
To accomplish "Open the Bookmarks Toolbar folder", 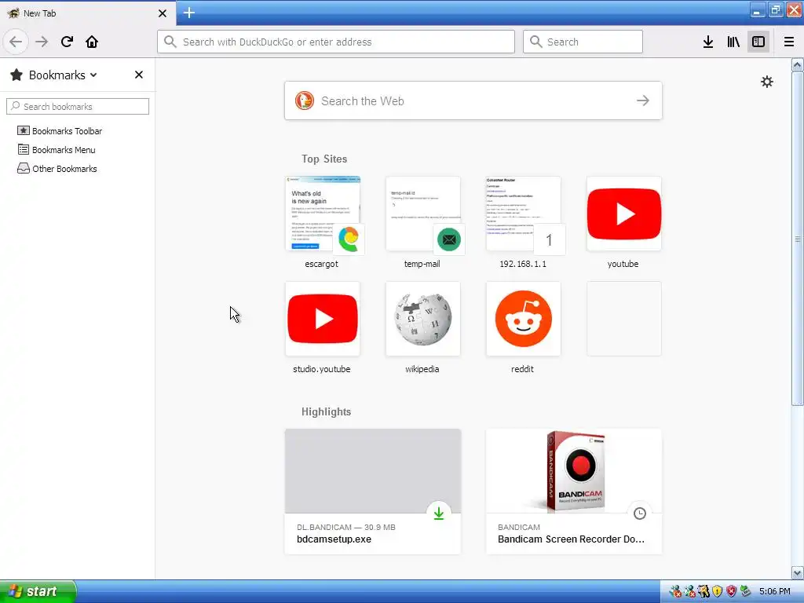I will pyautogui.click(x=60, y=131).
